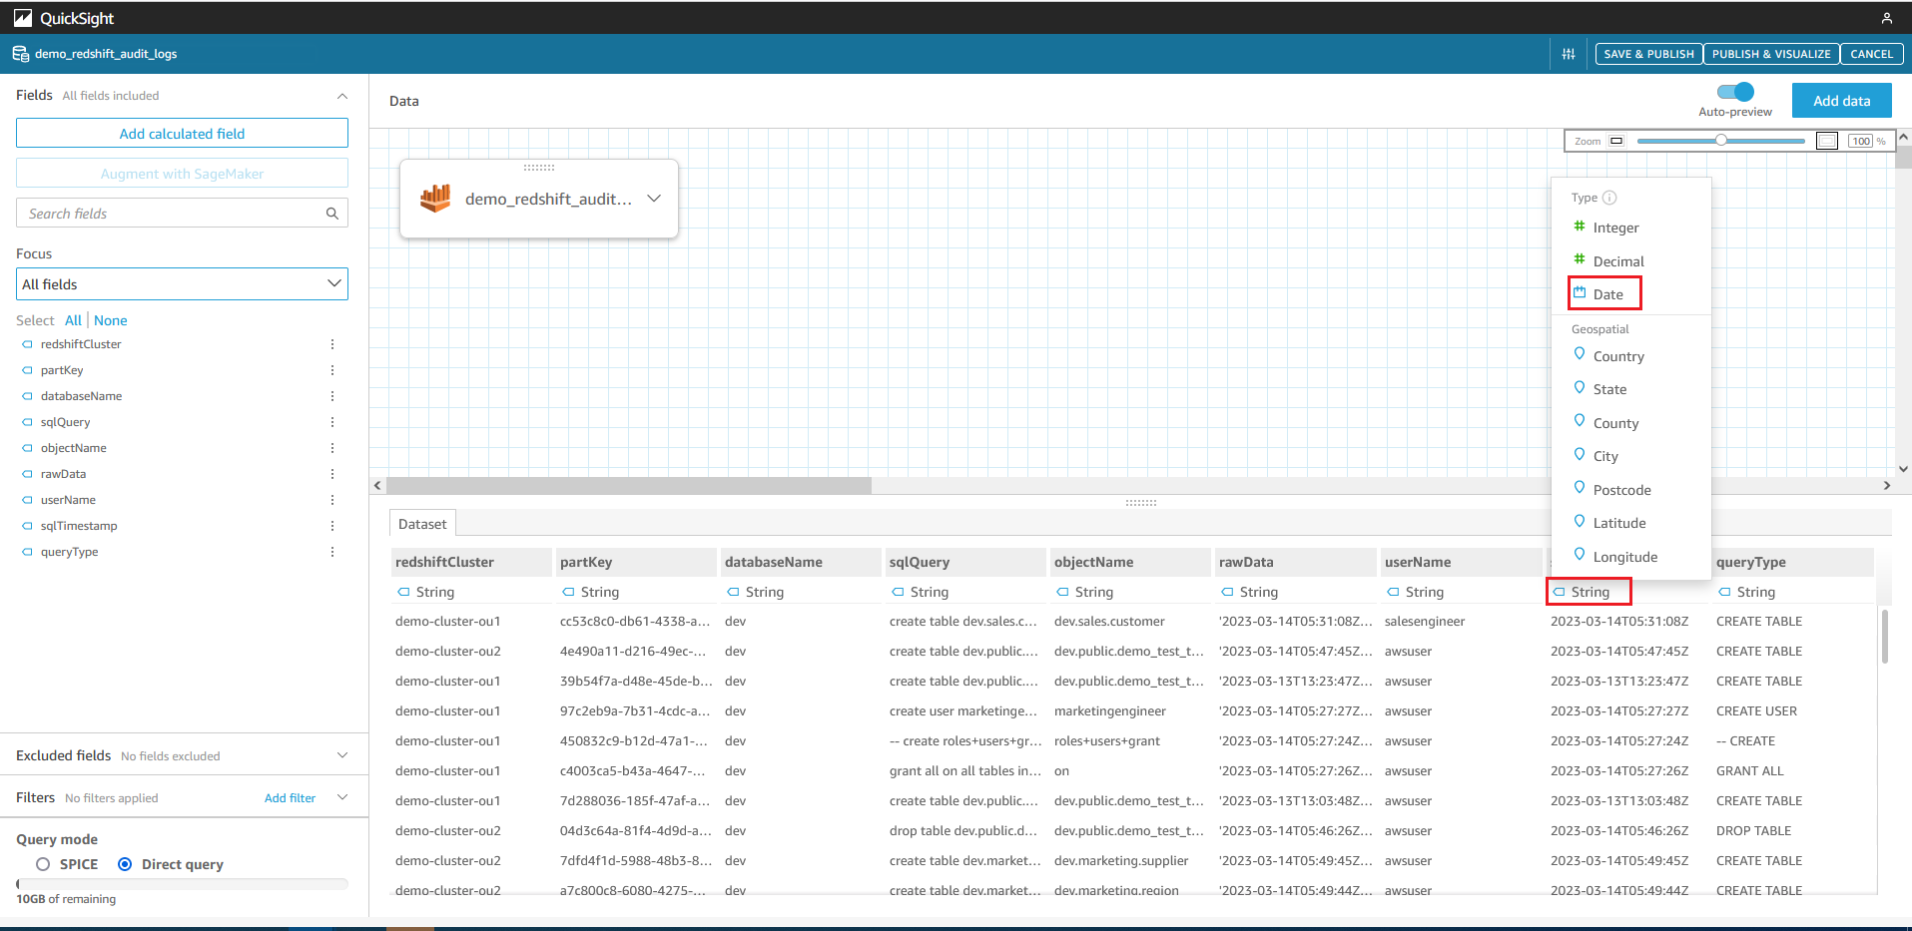Click the String type icon for redshiftCluster field
Viewport: 1912px width, 931px height.
pyautogui.click(x=403, y=592)
